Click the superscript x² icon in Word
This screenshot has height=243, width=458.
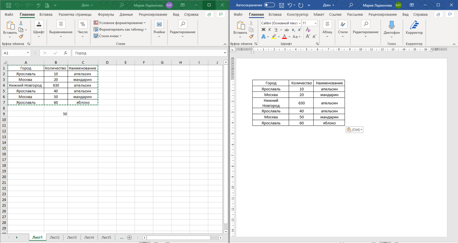pos(300,30)
